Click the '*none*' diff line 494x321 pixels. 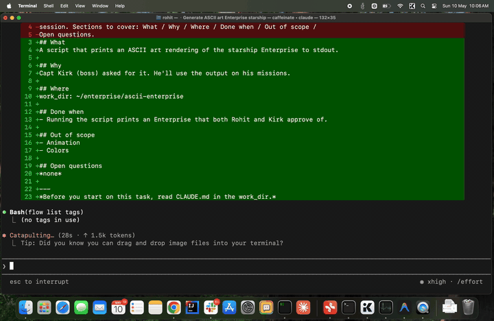point(50,174)
